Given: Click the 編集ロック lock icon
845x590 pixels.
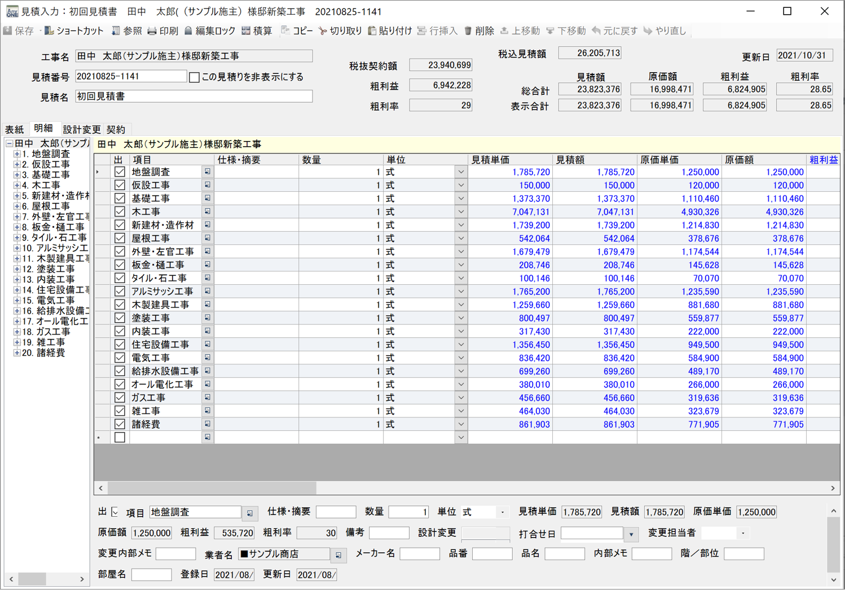Looking at the screenshot, I should click(188, 31).
